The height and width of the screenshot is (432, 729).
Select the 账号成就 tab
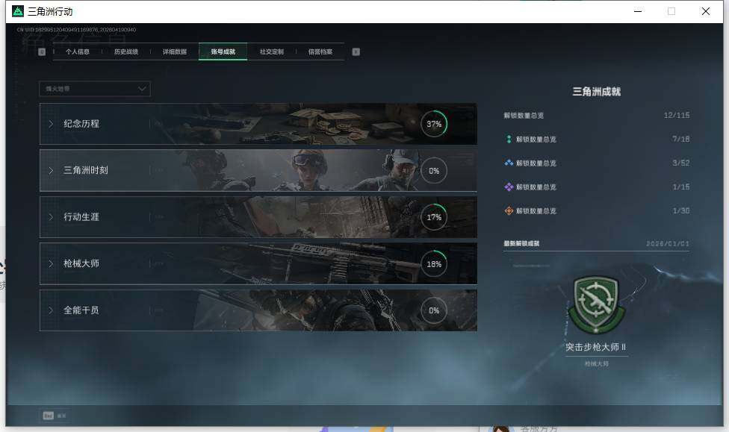pyautogui.click(x=223, y=51)
